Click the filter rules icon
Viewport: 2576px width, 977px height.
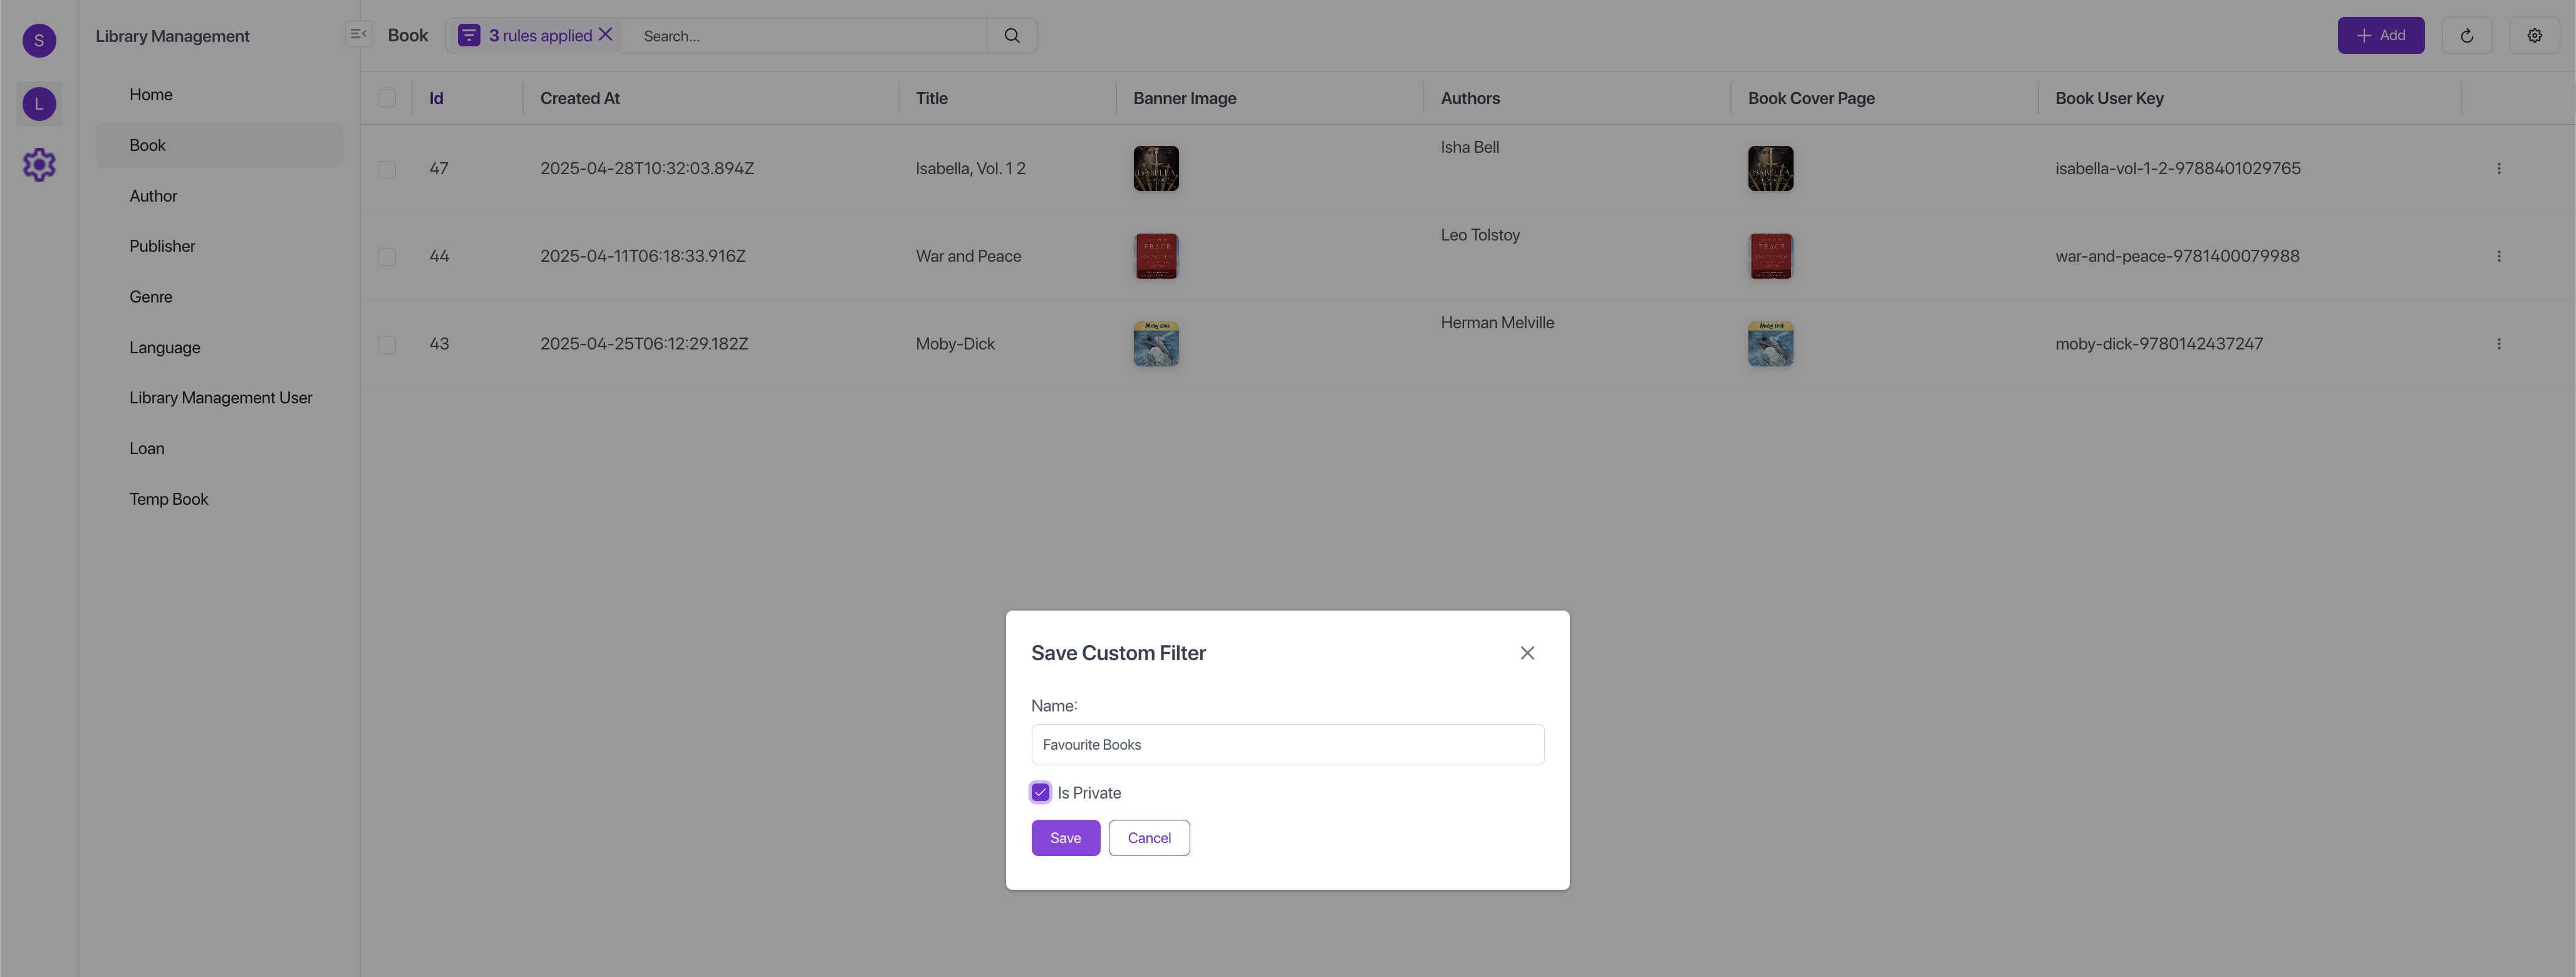(x=469, y=35)
